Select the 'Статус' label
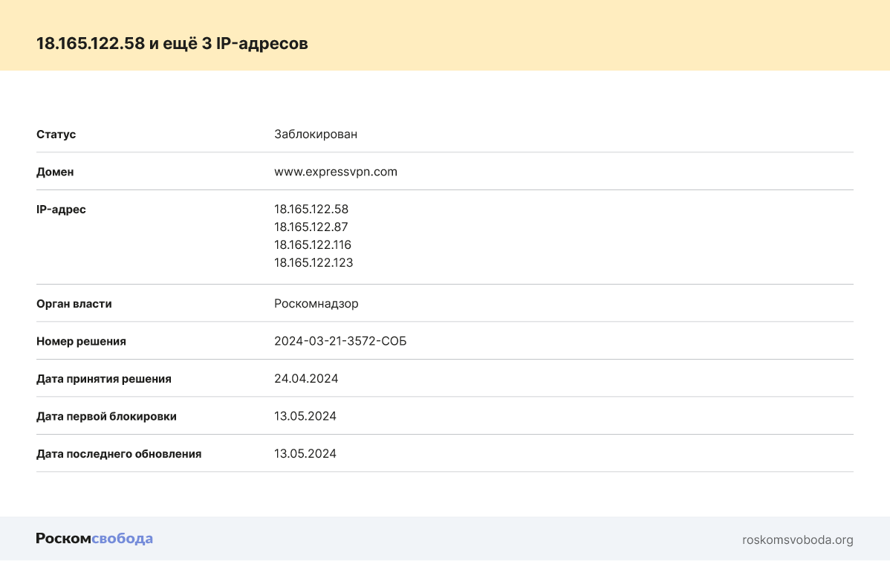This screenshot has width=890, height=561. pos(56,134)
